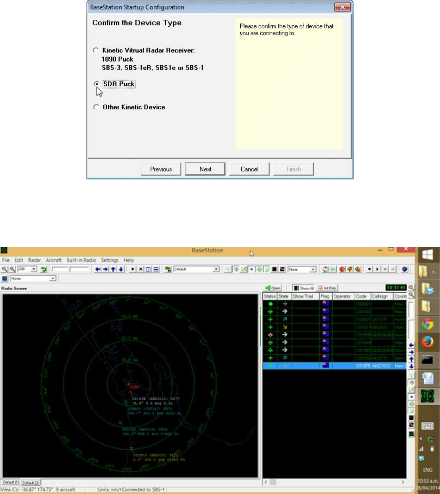Toggle Show All in aircraft list
The image size is (440, 494).
[303, 288]
